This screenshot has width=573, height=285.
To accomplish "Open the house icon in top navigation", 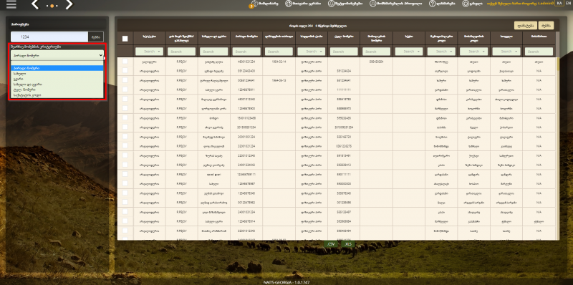I will point(288,4).
